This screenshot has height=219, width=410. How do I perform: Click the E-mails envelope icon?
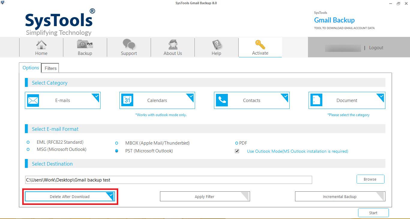click(x=33, y=100)
